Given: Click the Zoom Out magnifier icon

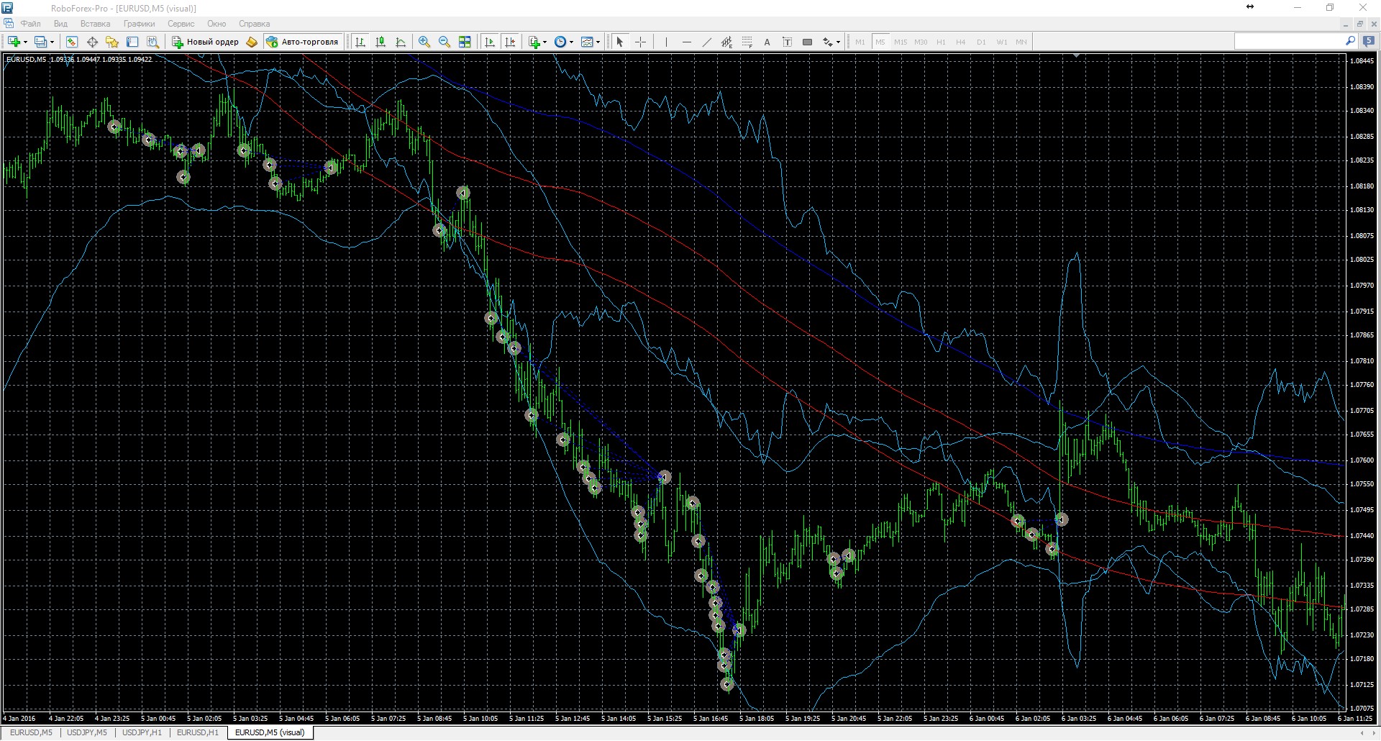Looking at the screenshot, I should pos(445,42).
